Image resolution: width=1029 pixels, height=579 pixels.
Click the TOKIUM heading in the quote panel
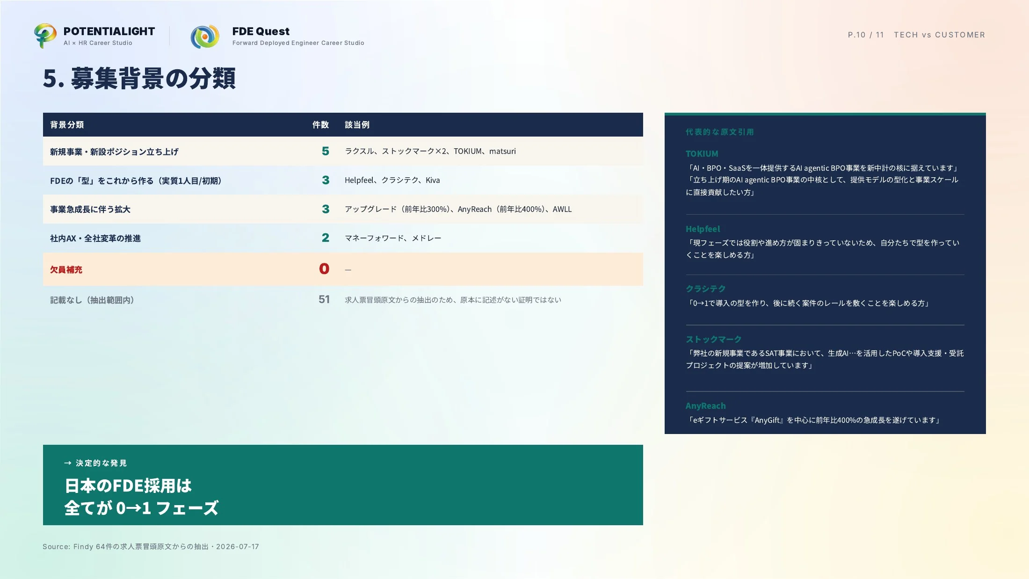(x=702, y=154)
